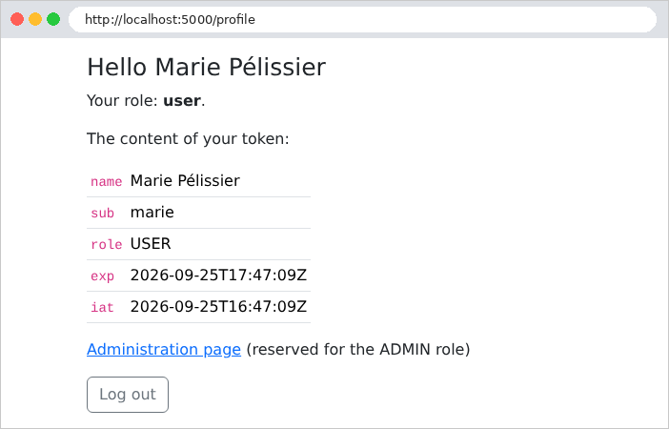
Task: Click the marie sub value
Action: (x=152, y=213)
